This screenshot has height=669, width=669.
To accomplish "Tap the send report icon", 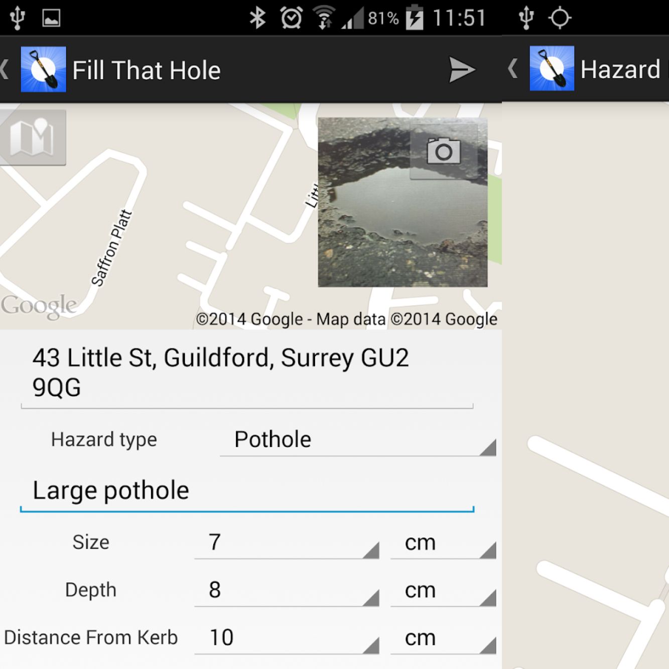I will click(x=462, y=70).
